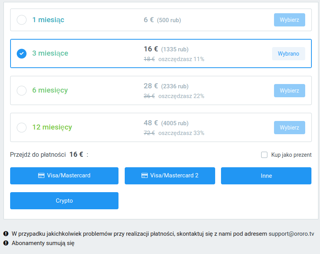The image size is (320, 254).
Task: Click the card icon on Visa/Mastercard button
Action: coord(41,175)
